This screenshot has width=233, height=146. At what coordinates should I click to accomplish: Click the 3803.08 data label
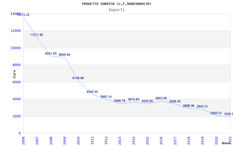[x=161, y=98]
